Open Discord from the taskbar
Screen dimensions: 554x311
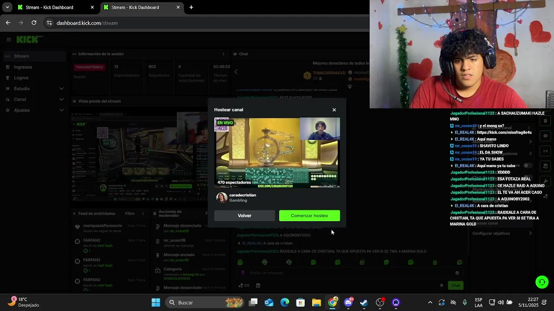(348, 302)
